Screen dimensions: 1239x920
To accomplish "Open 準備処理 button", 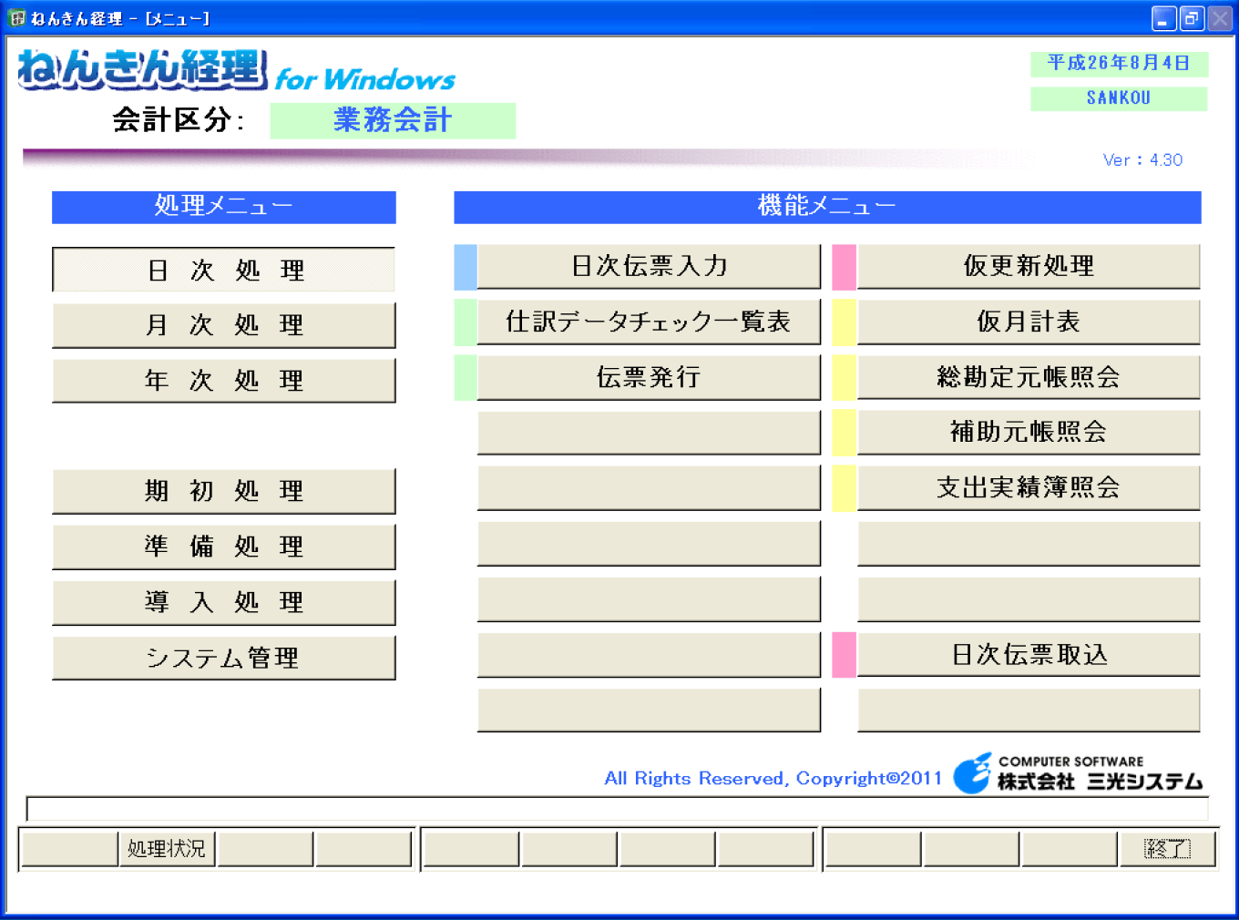I will tap(224, 547).
